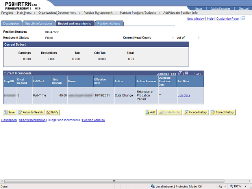The image size is (252, 189).
Task: Click the page layout icon beside Customize Page
Action: pyautogui.click(x=243, y=19)
